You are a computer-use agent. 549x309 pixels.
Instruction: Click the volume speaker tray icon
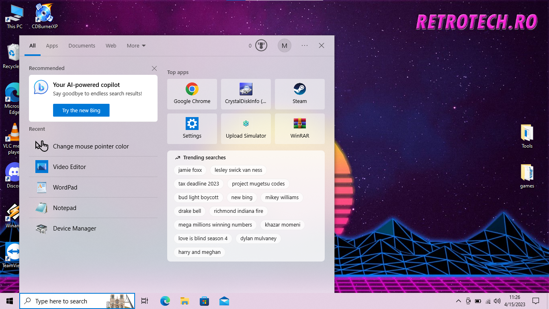click(497, 301)
